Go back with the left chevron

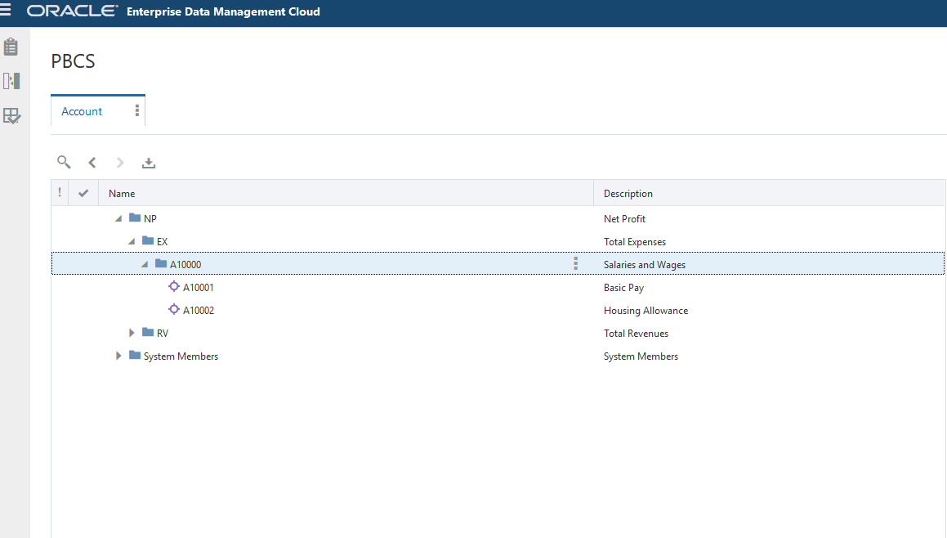[92, 162]
